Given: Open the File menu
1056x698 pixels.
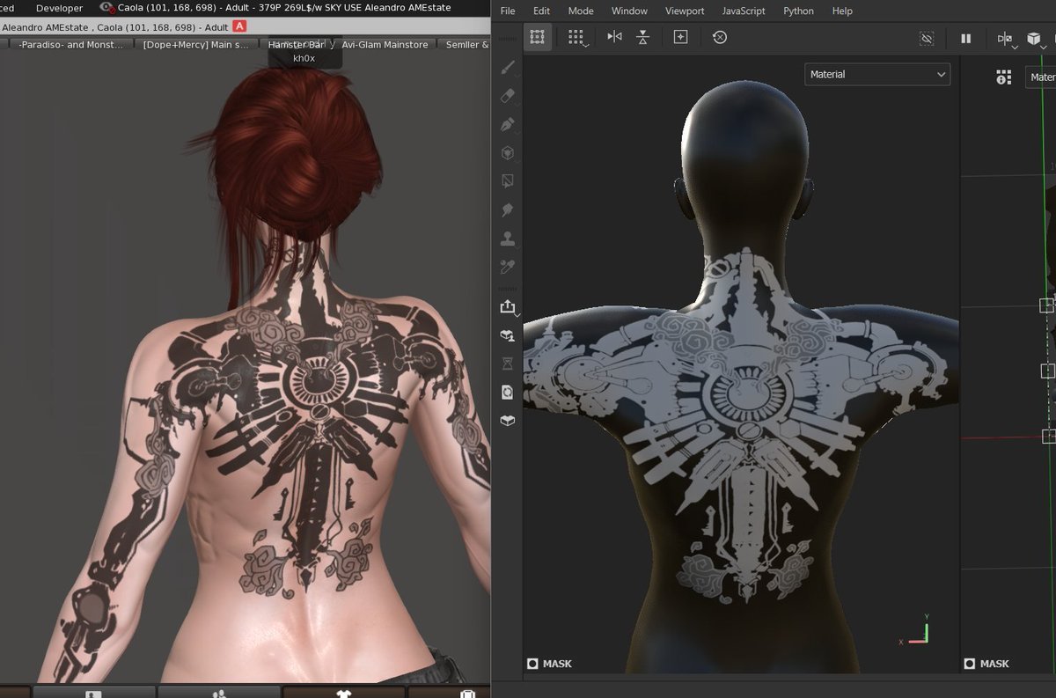Looking at the screenshot, I should [x=508, y=11].
